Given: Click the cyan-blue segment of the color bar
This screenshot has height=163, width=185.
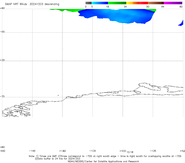Looking at the screenshot, I should (x=100, y=3).
